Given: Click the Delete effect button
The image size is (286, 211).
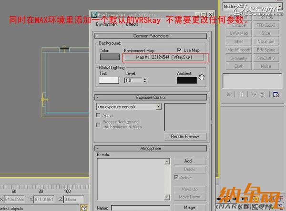Looking at the screenshot, I should 190,169.
